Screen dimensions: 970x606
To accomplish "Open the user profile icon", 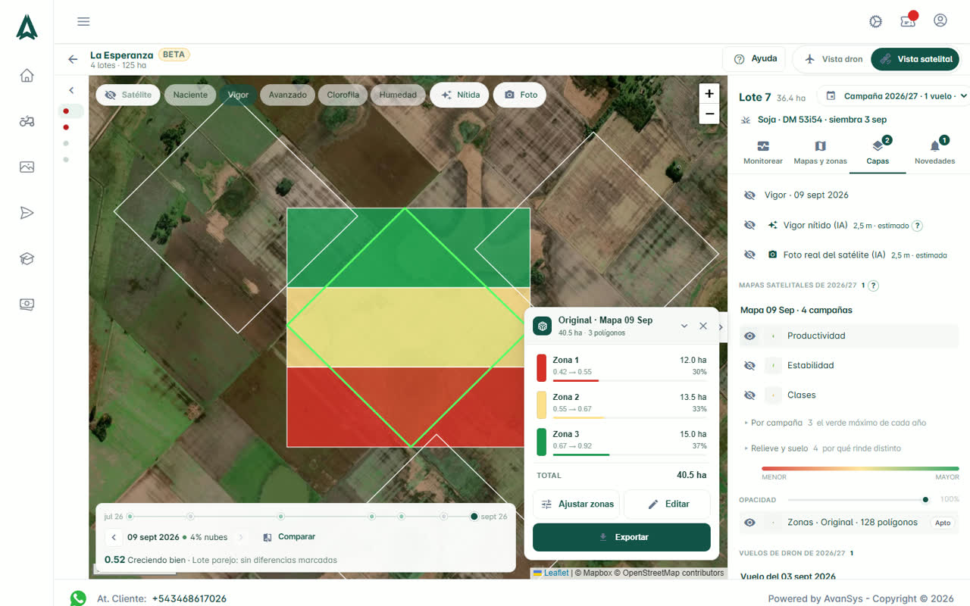I will point(940,20).
